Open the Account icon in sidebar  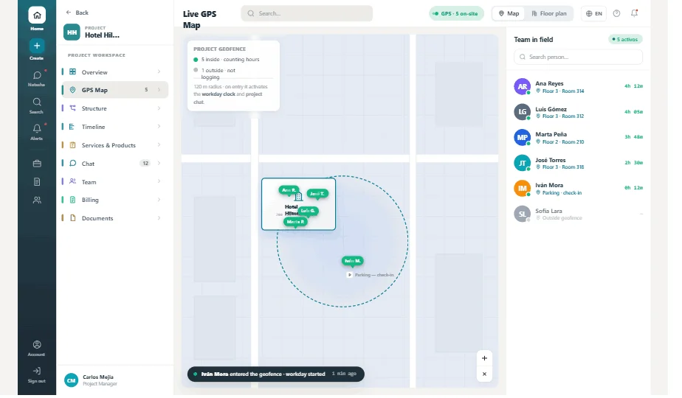pos(37,344)
